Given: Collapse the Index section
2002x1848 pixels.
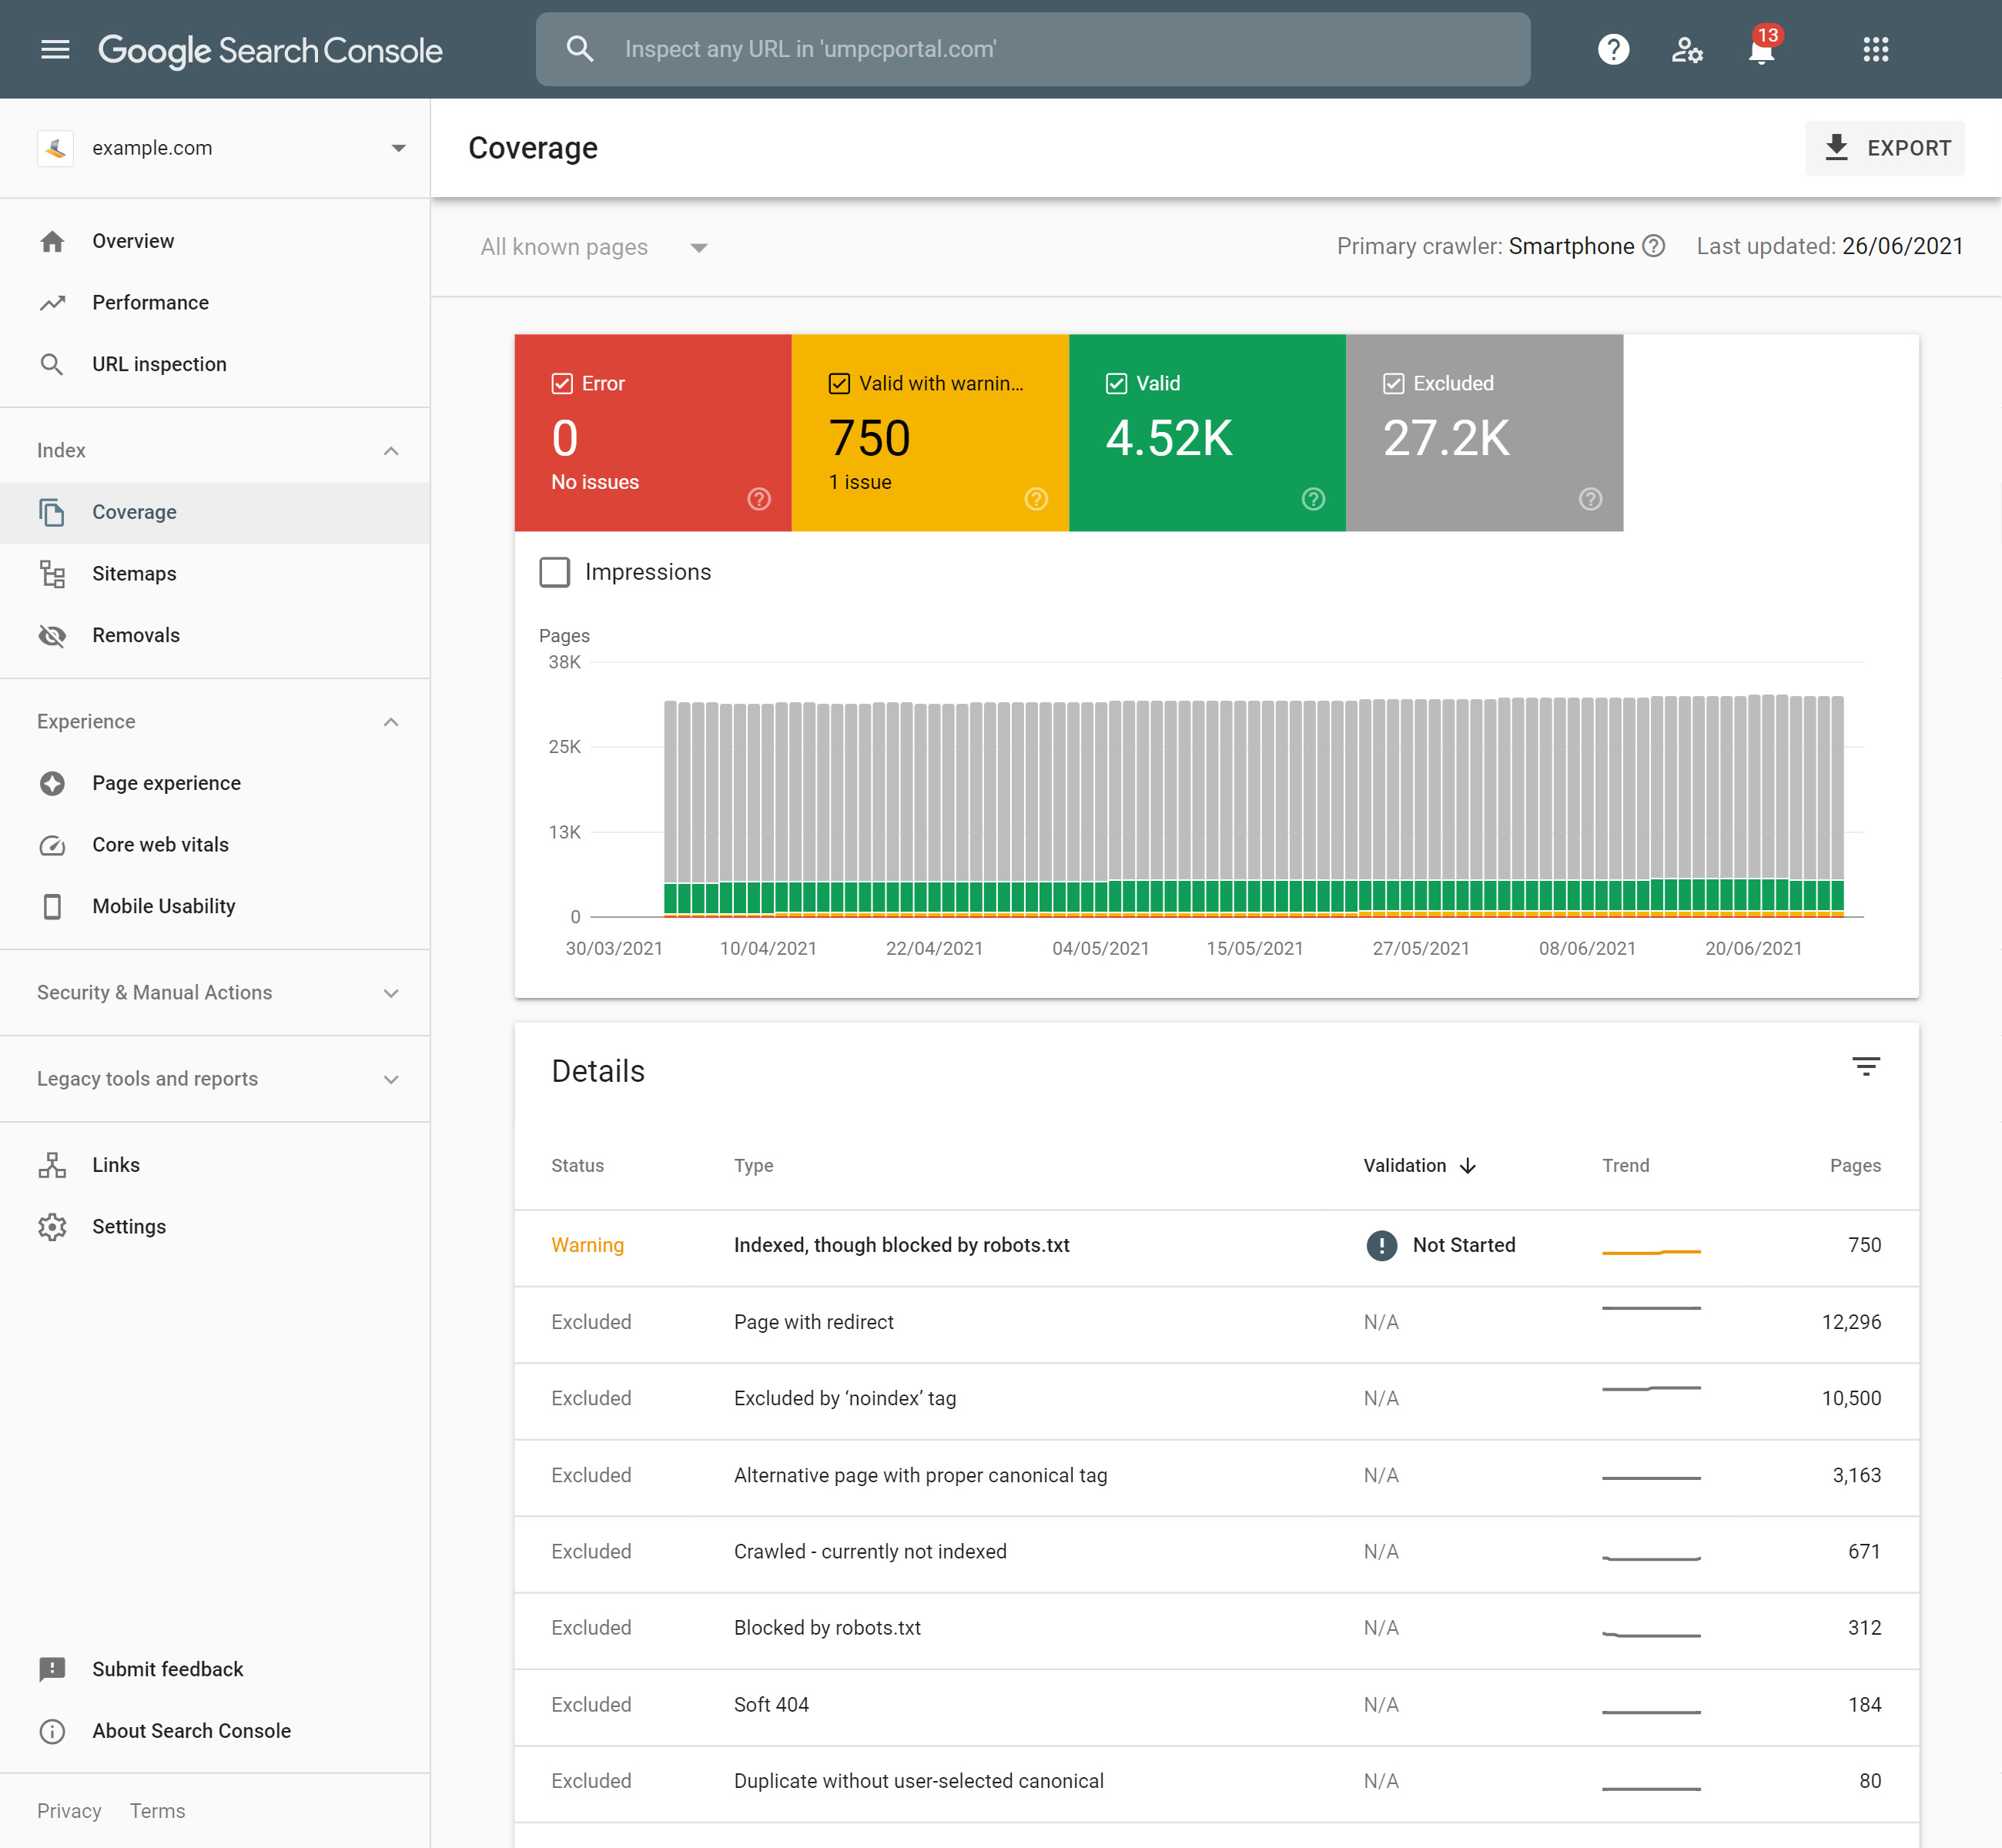Looking at the screenshot, I should [x=391, y=451].
